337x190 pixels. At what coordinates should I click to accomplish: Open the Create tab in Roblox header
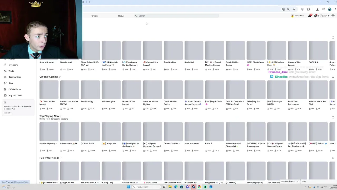[x=95, y=16]
